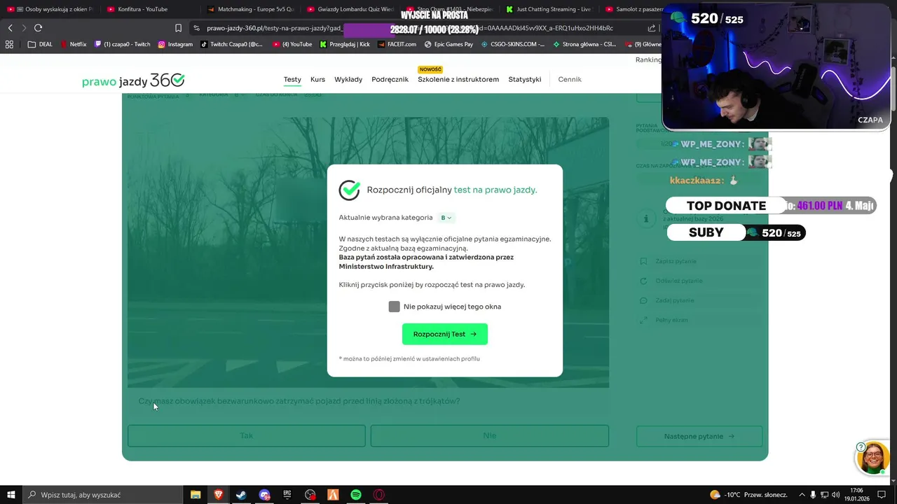
Task: Click the browser back arrow
Action: pos(10,28)
